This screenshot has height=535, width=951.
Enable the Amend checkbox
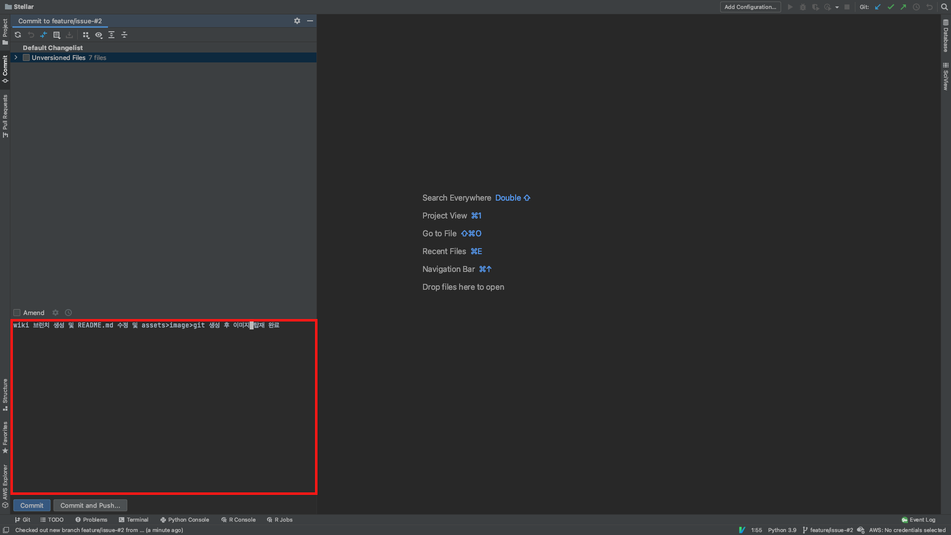(17, 313)
